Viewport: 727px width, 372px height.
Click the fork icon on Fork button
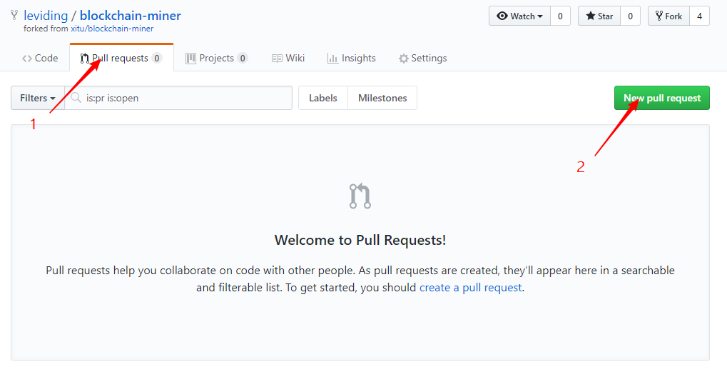[659, 16]
